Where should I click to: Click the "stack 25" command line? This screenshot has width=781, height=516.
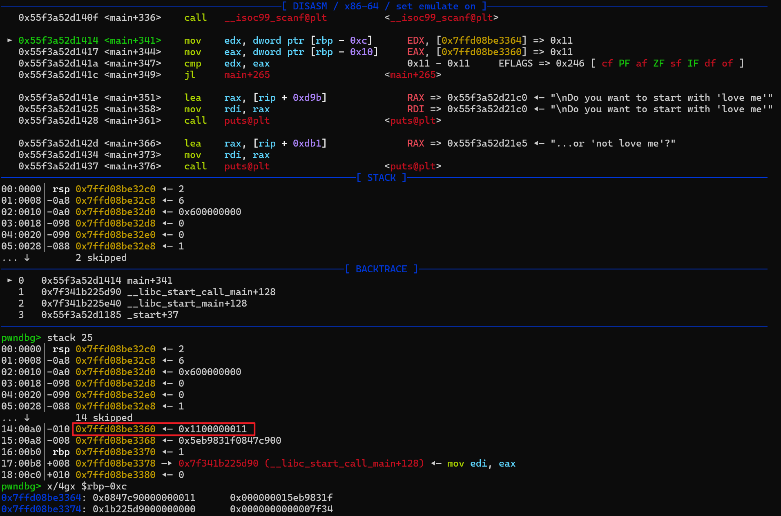pyautogui.click(x=69, y=338)
